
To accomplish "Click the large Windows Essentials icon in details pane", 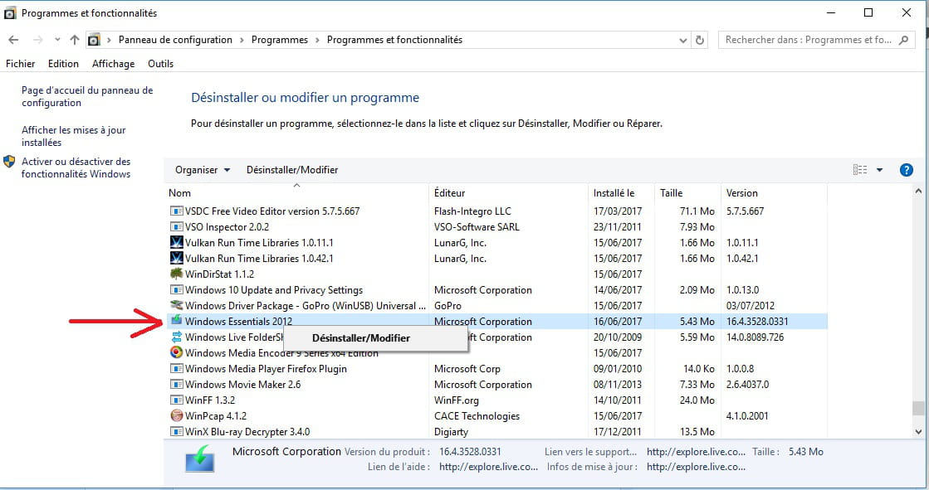I will tap(199, 459).
